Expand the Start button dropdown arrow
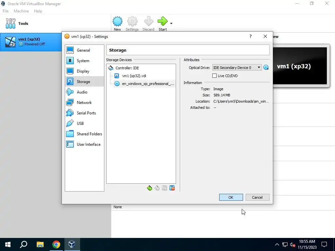This screenshot has height=251, width=335. point(171,24)
